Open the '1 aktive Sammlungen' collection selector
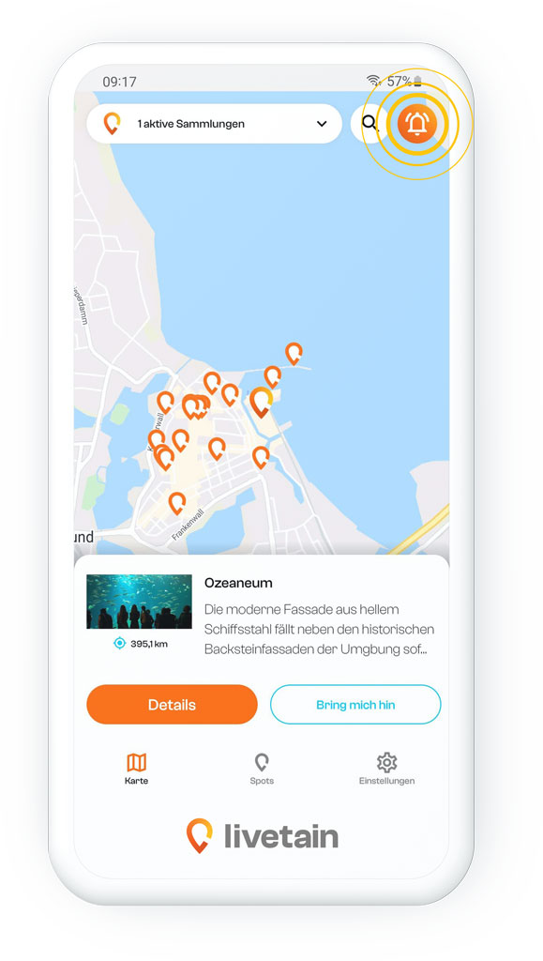The height and width of the screenshot is (961, 543). click(214, 124)
